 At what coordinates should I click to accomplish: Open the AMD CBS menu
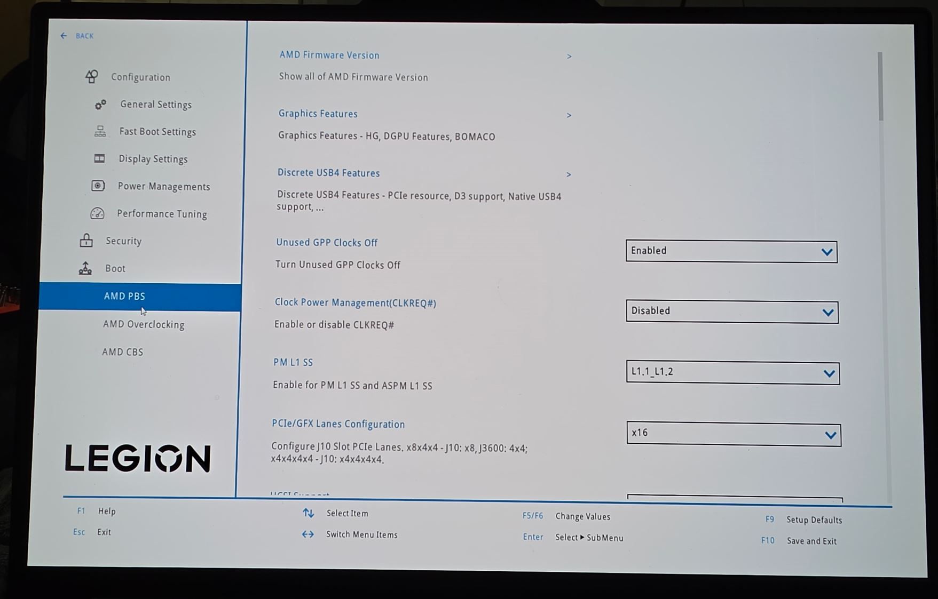[x=123, y=352]
